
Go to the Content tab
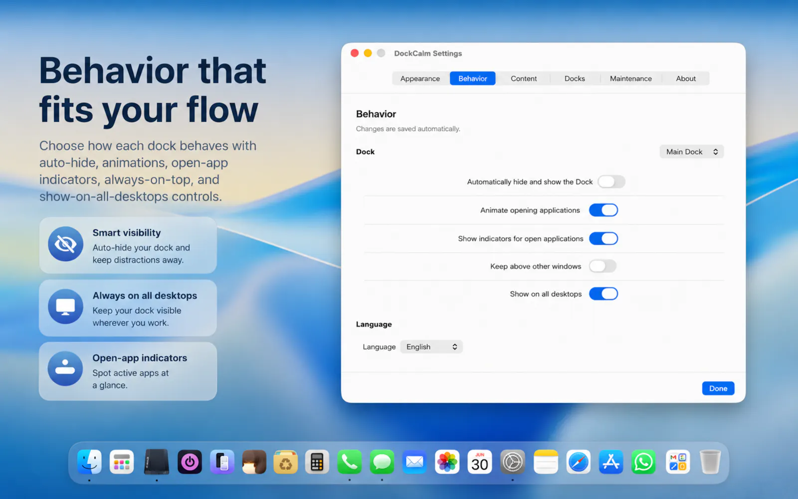(524, 78)
